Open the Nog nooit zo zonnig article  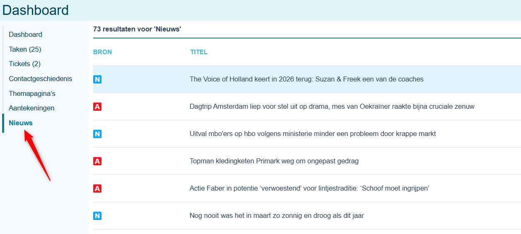[x=277, y=215]
